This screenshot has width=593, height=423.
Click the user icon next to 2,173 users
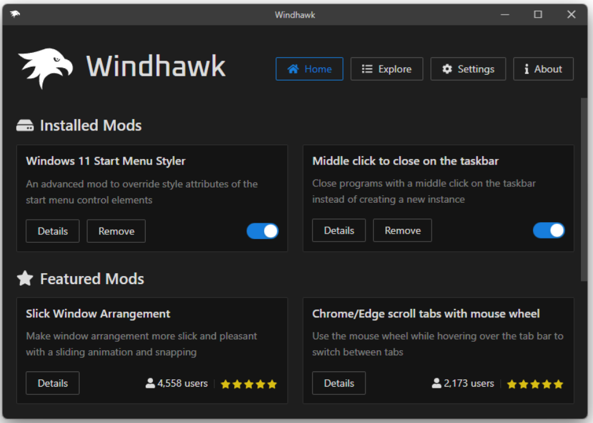(x=436, y=383)
